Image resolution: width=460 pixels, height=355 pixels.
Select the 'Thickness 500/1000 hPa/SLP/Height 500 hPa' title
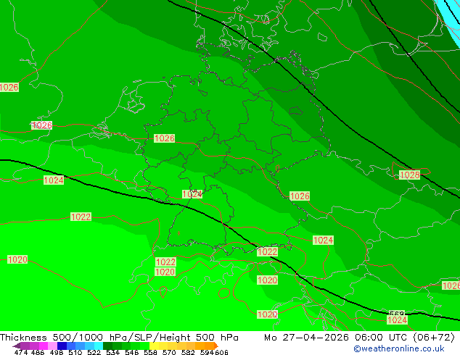(119, 338)
